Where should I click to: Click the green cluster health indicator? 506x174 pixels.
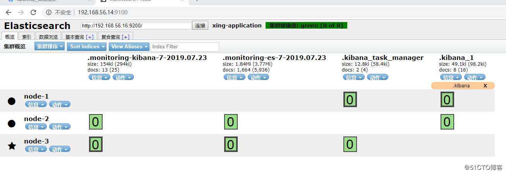306,26
